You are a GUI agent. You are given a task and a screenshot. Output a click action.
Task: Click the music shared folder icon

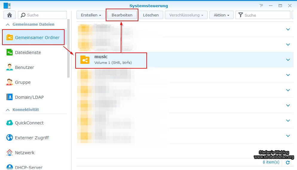click(x=85, y=60)
